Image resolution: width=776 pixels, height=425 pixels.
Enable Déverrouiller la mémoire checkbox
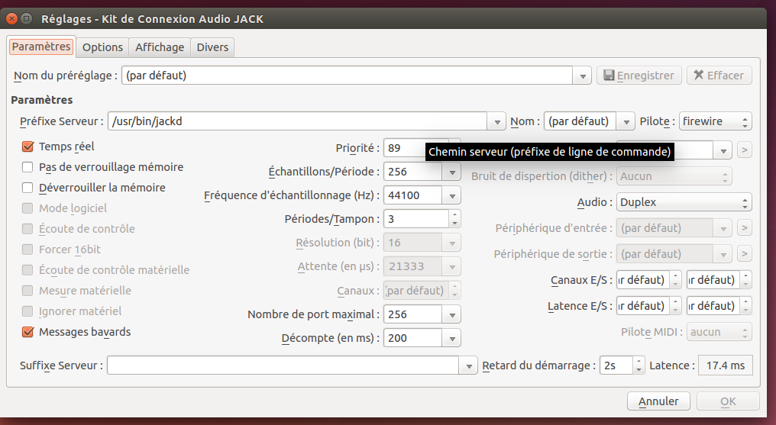(x=27, y=188)
